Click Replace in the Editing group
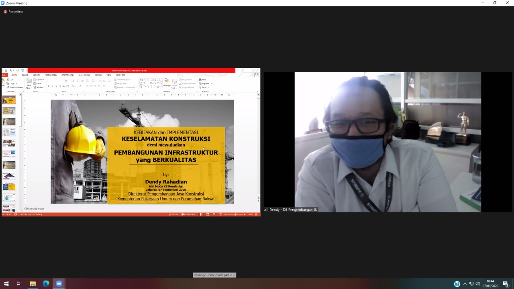Screen dimensions: 514x289 pyautogui.click(x=205, y=83)
